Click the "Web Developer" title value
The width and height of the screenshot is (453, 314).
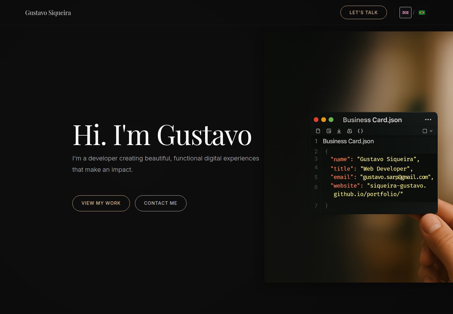click(x=385, y=169)
